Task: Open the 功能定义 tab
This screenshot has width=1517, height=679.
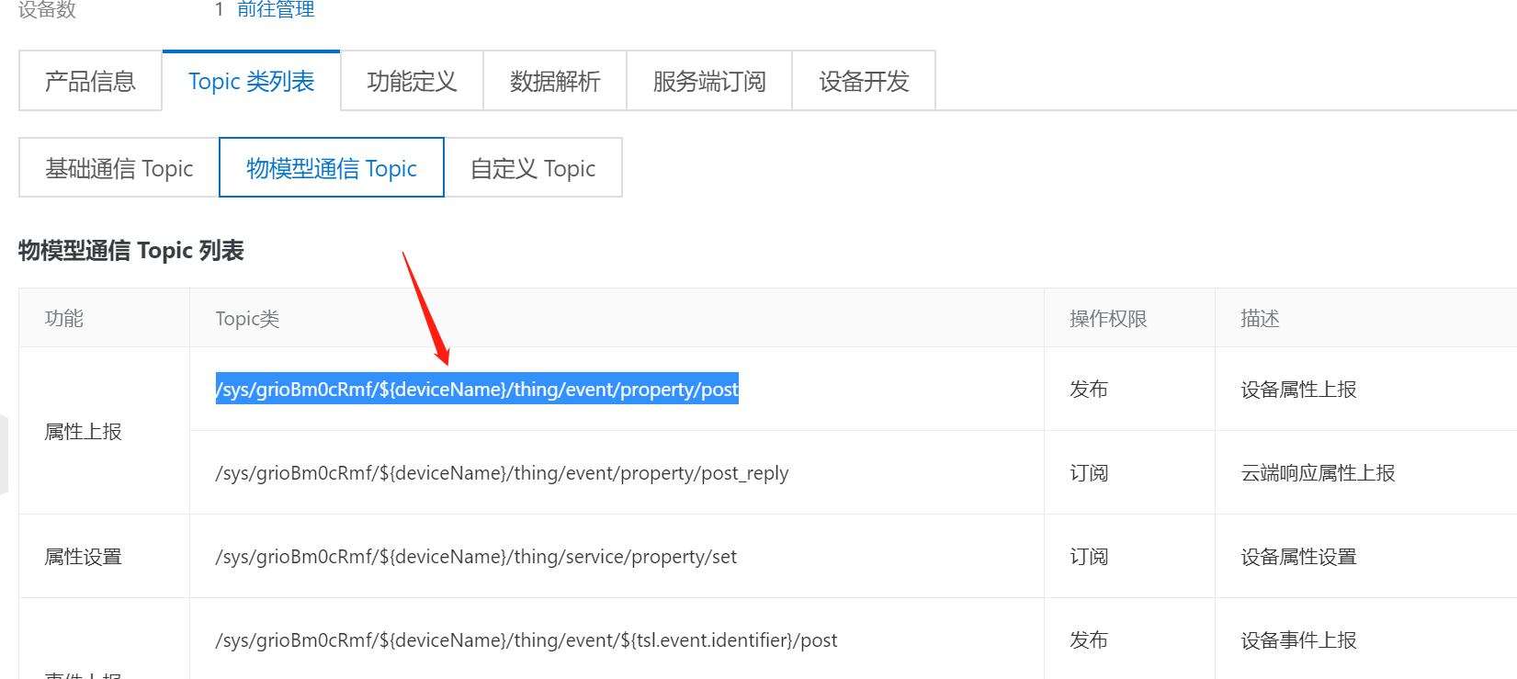Action: pyautogui.click(x=412, y=81)
